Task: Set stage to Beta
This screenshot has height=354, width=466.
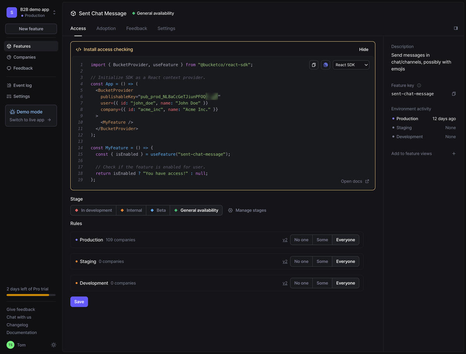Action: pos(158,210)
